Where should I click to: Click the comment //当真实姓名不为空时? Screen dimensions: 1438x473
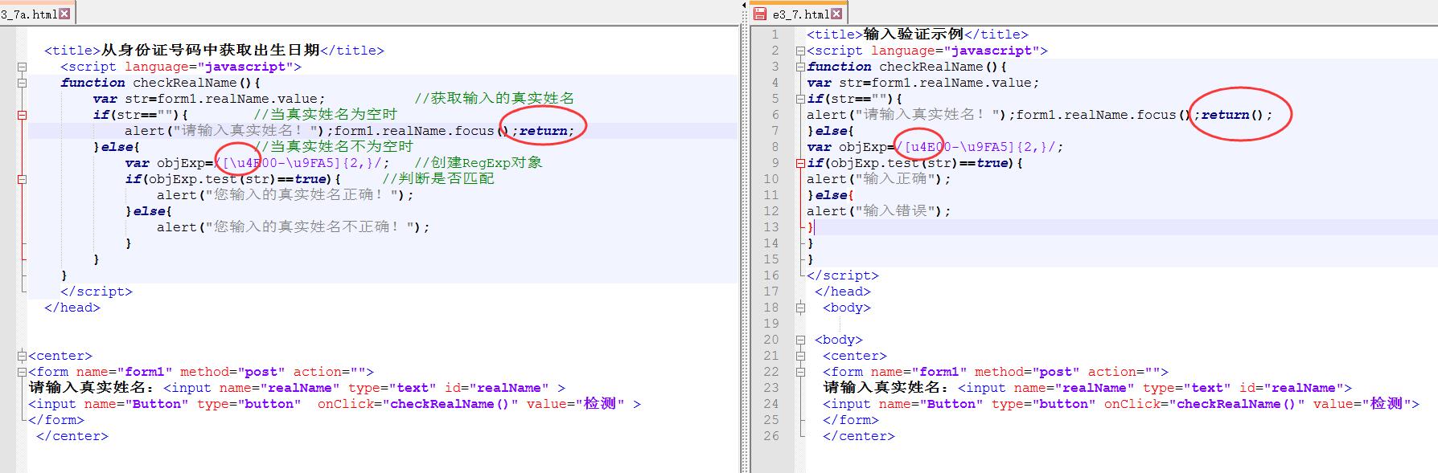coord(333,147)
